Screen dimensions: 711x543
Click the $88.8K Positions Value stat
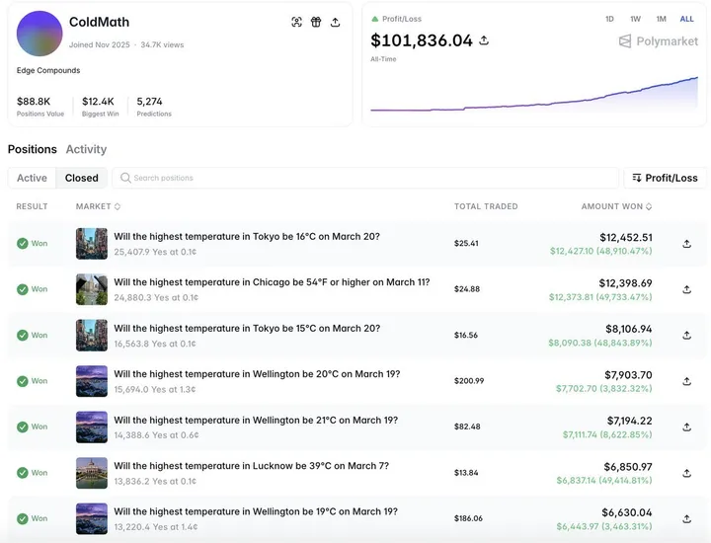(x=39, y=107)
